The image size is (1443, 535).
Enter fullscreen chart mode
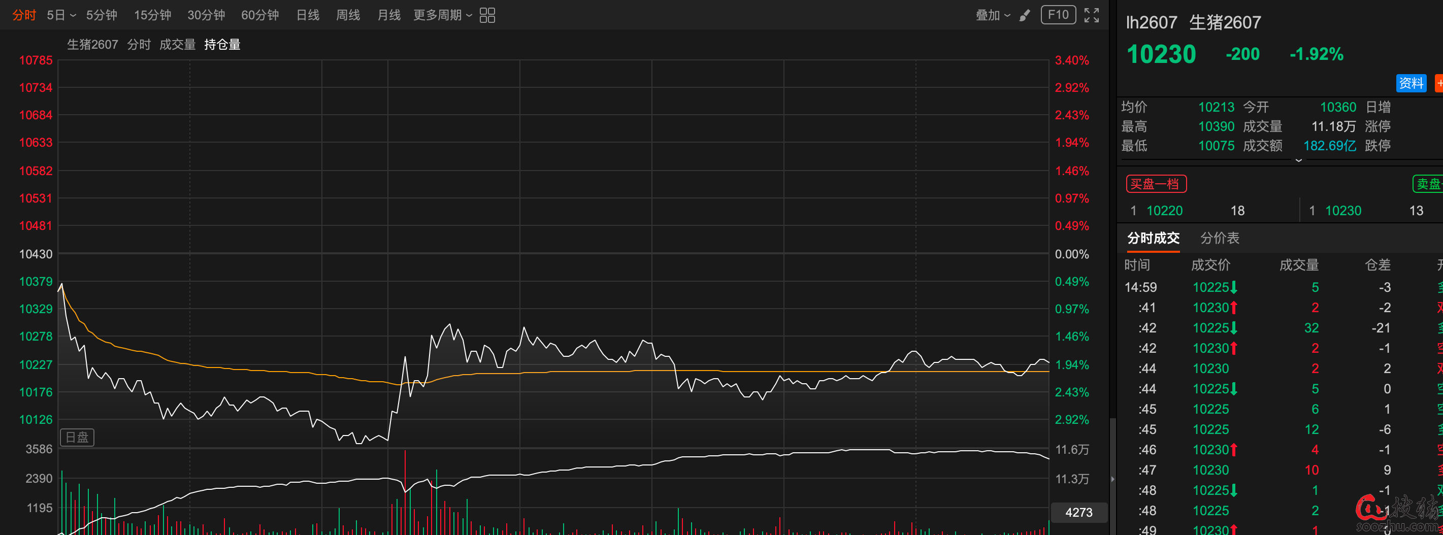pyautogui.click(x=1091, y=15)
